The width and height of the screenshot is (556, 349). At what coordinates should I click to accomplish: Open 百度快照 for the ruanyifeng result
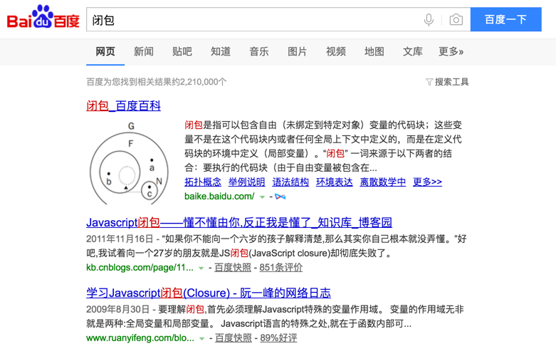pyautogui.click(x=234, y=338)
